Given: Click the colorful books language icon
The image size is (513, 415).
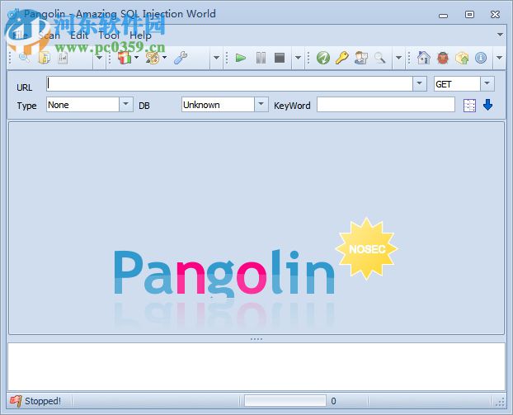Looking at the screenshot, I should [125, 58].
